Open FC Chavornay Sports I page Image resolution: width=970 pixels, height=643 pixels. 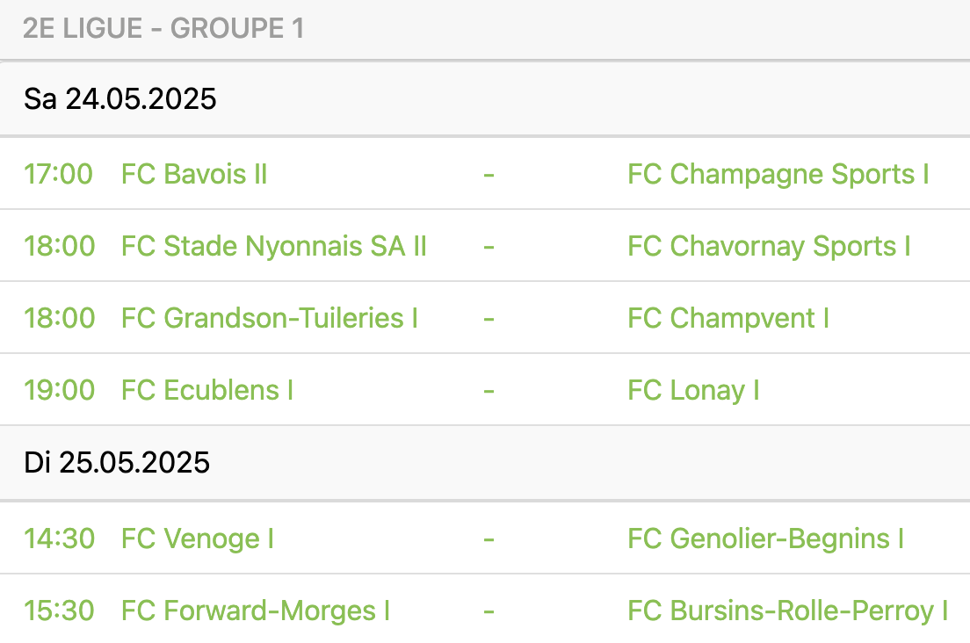click(769, 246)
